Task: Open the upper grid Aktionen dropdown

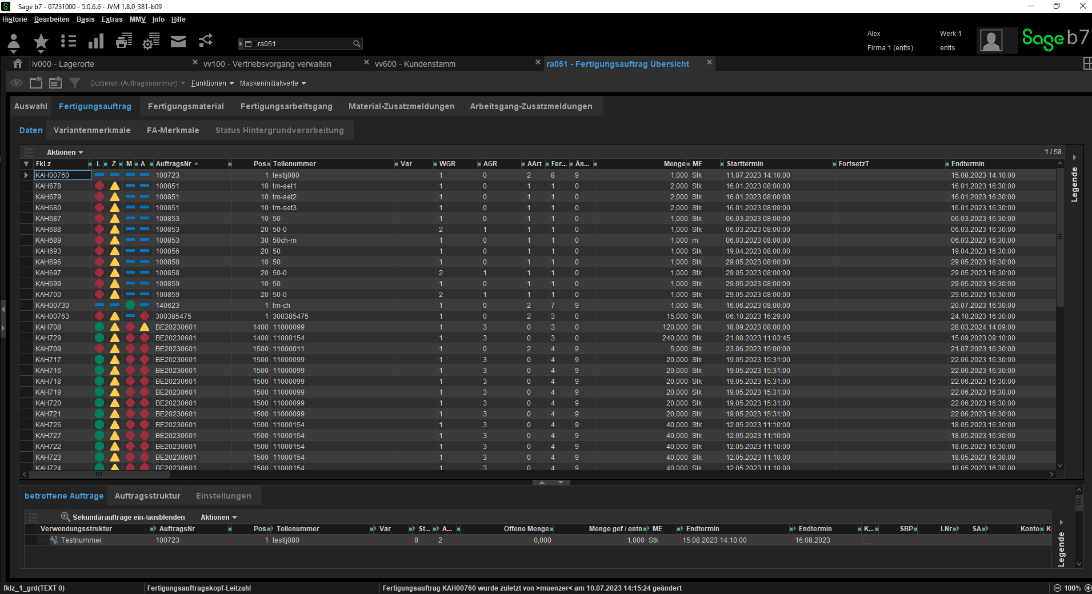Action: point(65,152)
